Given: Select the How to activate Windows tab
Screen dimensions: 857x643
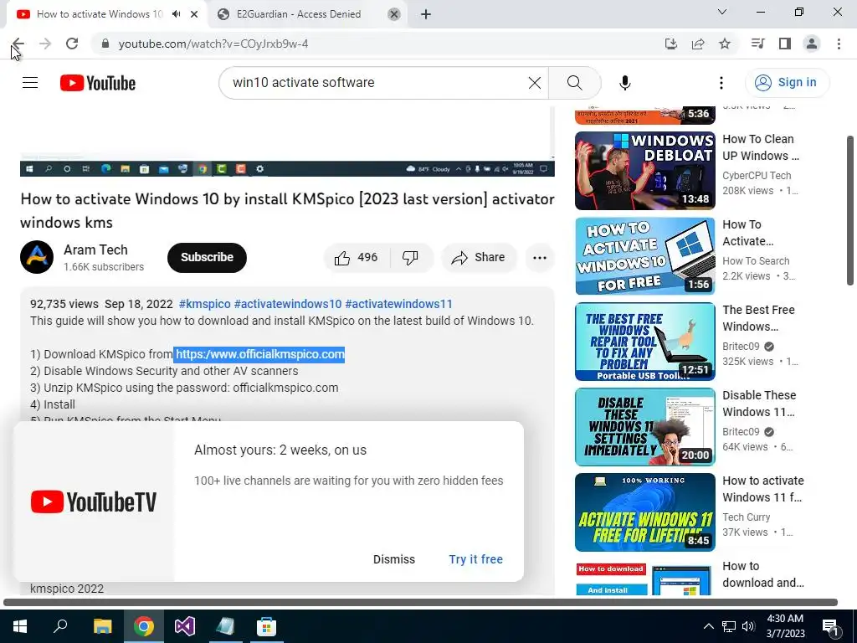Looking at the screenshot, I should [100, 13].
